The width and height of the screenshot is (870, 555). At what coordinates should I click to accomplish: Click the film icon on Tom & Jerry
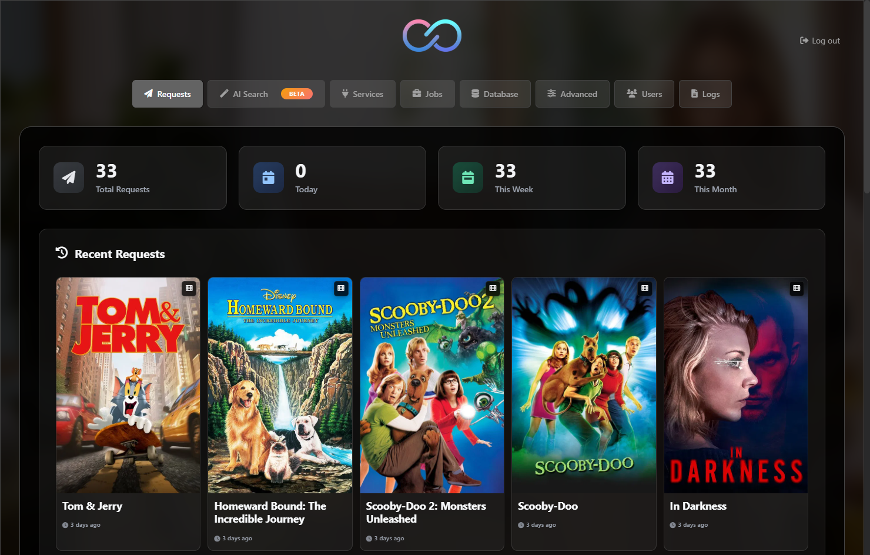(189, 288)
